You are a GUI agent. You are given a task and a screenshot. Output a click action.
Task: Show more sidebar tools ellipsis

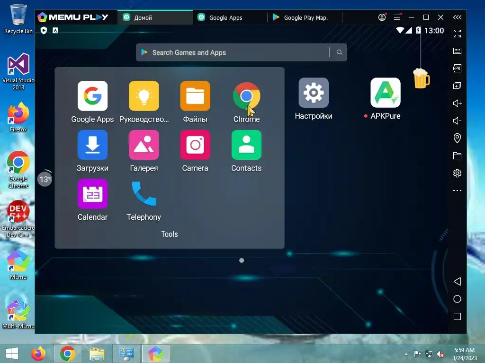click(x=457, y=190)
